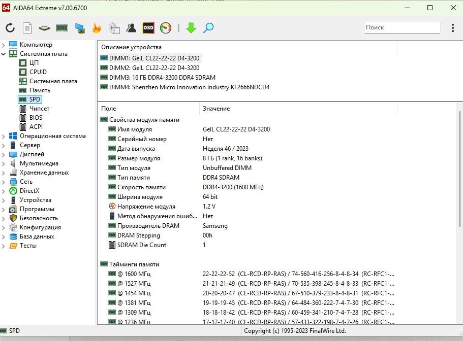Expand the Хранение данных node
Image resolution: width=463 pixels, height=341 pixels.
[3, 173]
